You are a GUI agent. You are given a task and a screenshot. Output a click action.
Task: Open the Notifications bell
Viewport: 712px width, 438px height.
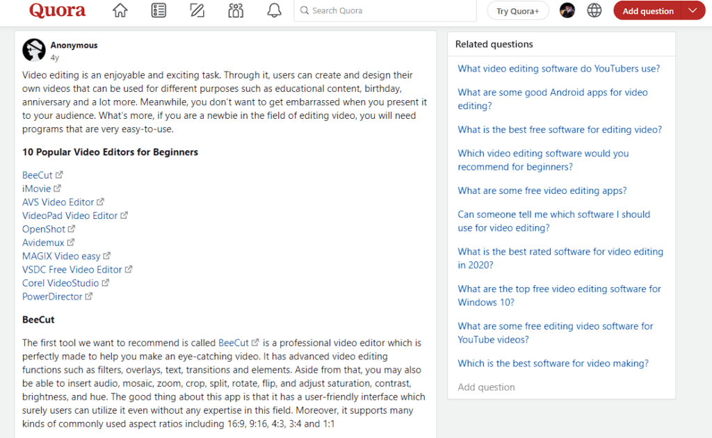tap(274, 10)
